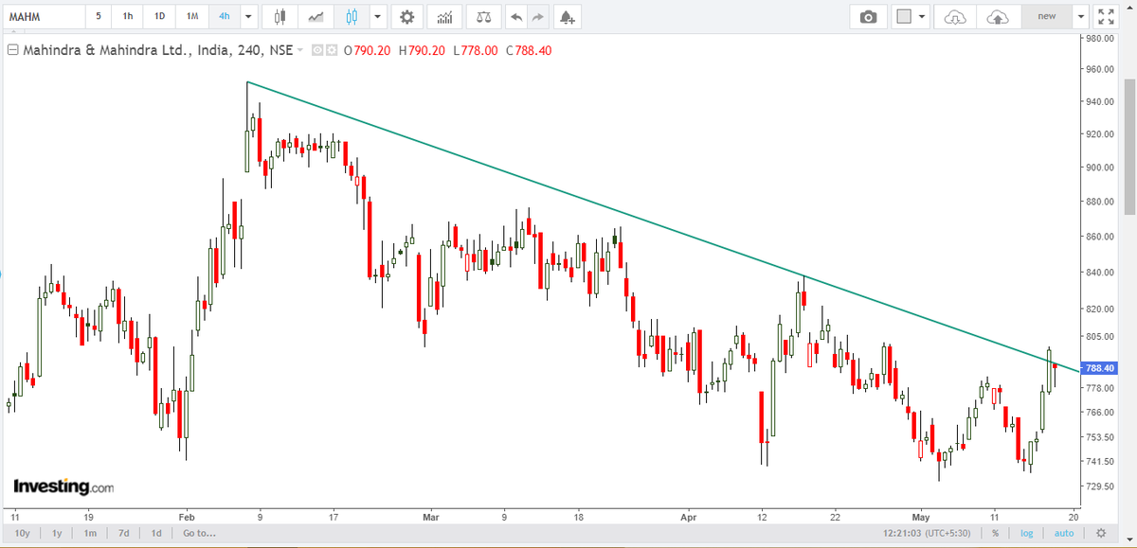Select the candlestick bar style icon
Image resolution: width=1137 pixels, height=548 pixels.
tap(279, 17)
